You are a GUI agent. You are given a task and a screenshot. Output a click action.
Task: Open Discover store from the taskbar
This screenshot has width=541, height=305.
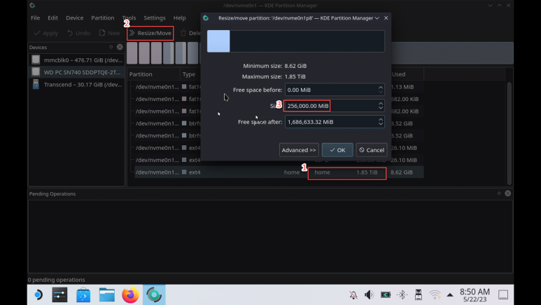(83, 295)
